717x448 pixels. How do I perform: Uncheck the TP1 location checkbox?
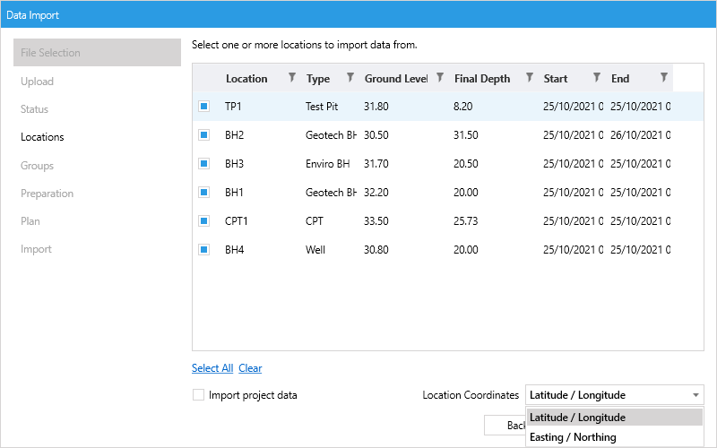203,107
